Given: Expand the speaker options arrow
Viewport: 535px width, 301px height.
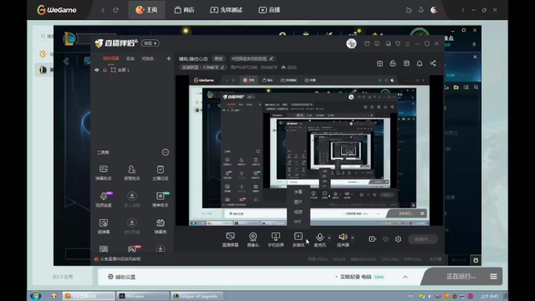Looking at the screenshot, I should point(352,237).
